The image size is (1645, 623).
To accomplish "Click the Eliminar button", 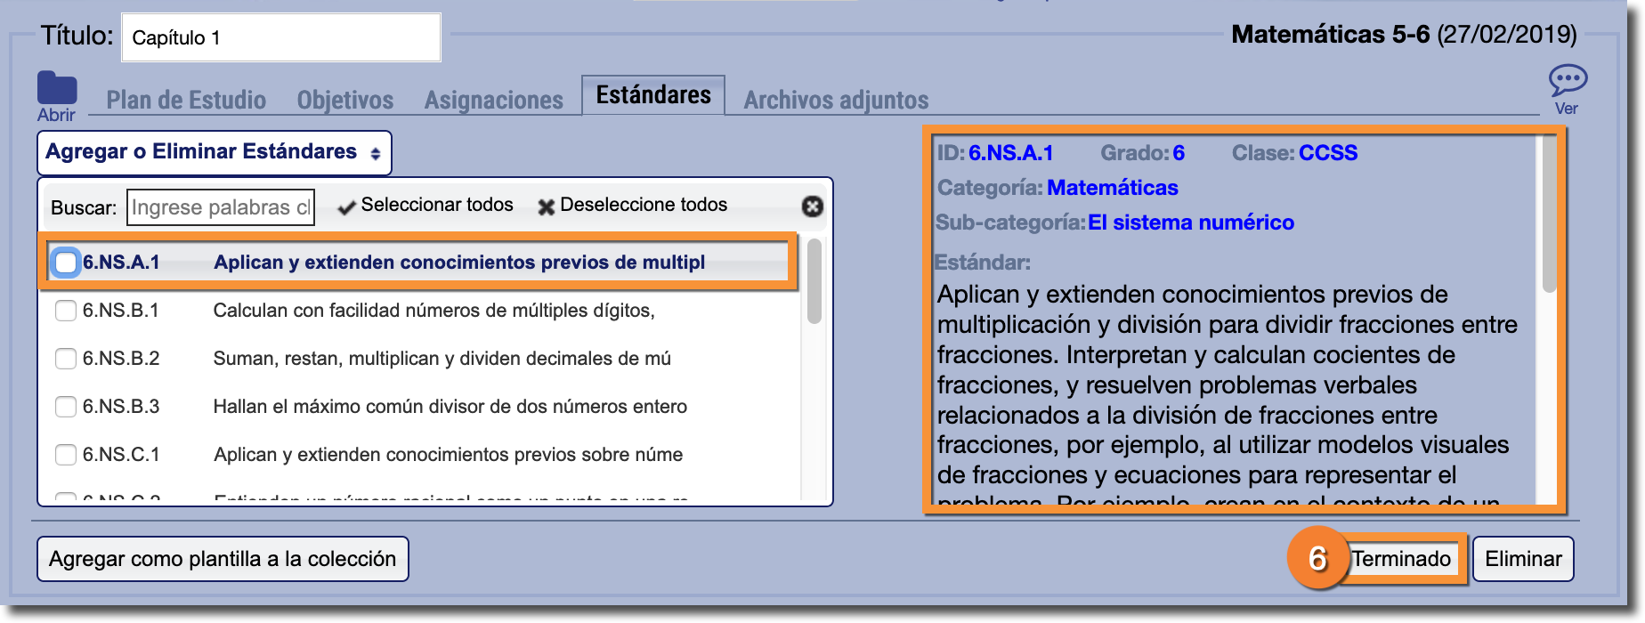I will [x=1522, y=559].
